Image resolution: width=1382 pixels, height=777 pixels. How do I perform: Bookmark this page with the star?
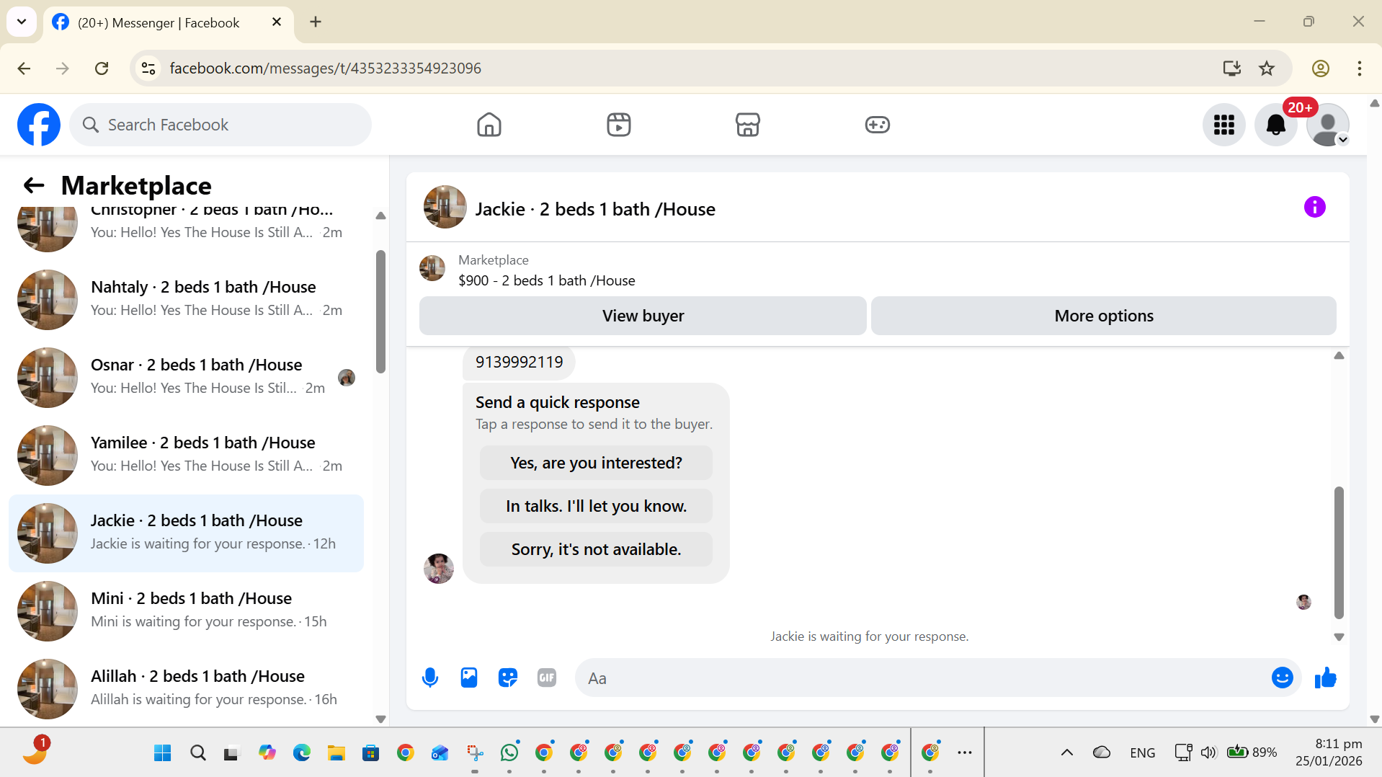[1266, 68]
